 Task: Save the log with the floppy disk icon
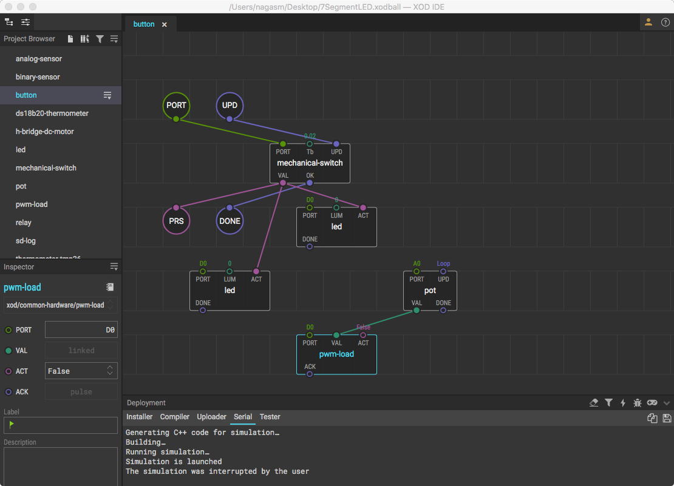[667, 418]
